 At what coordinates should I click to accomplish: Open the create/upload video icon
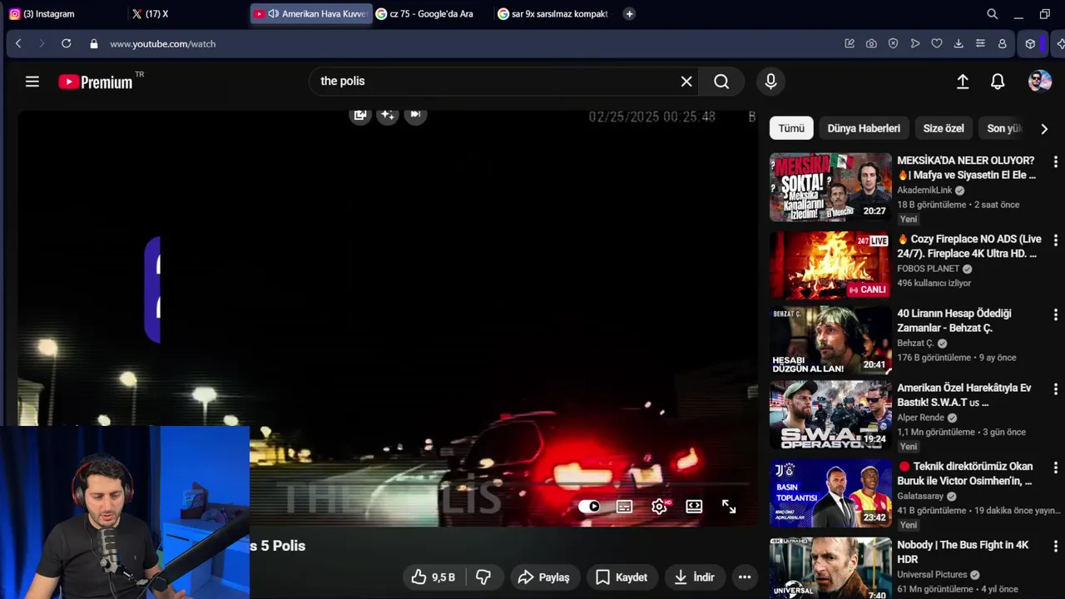point(963,82)
